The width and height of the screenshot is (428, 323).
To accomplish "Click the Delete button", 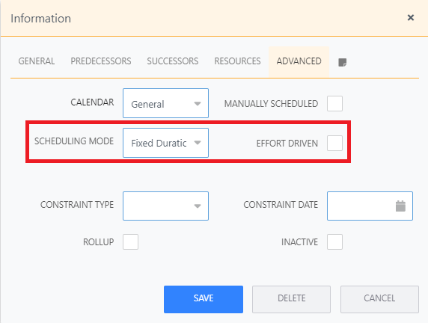I will tap(292, 299).
